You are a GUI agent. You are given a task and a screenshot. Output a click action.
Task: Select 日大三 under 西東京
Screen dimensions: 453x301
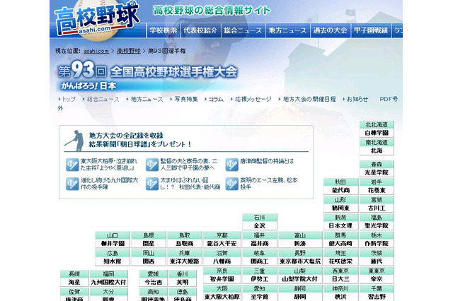point(340,279)
